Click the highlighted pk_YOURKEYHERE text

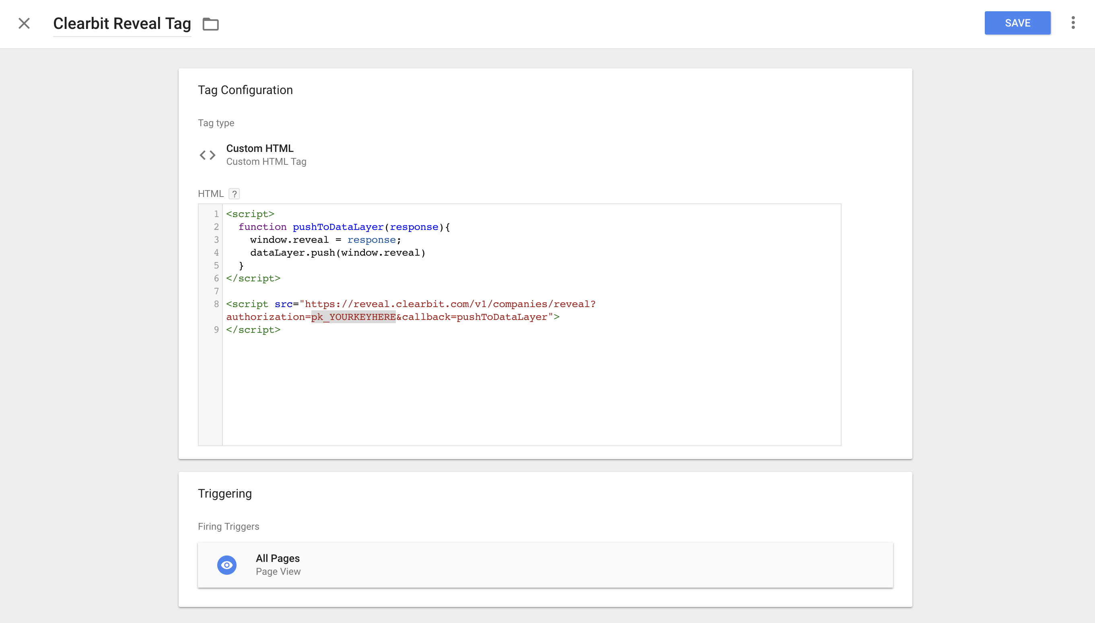(353, 317)
